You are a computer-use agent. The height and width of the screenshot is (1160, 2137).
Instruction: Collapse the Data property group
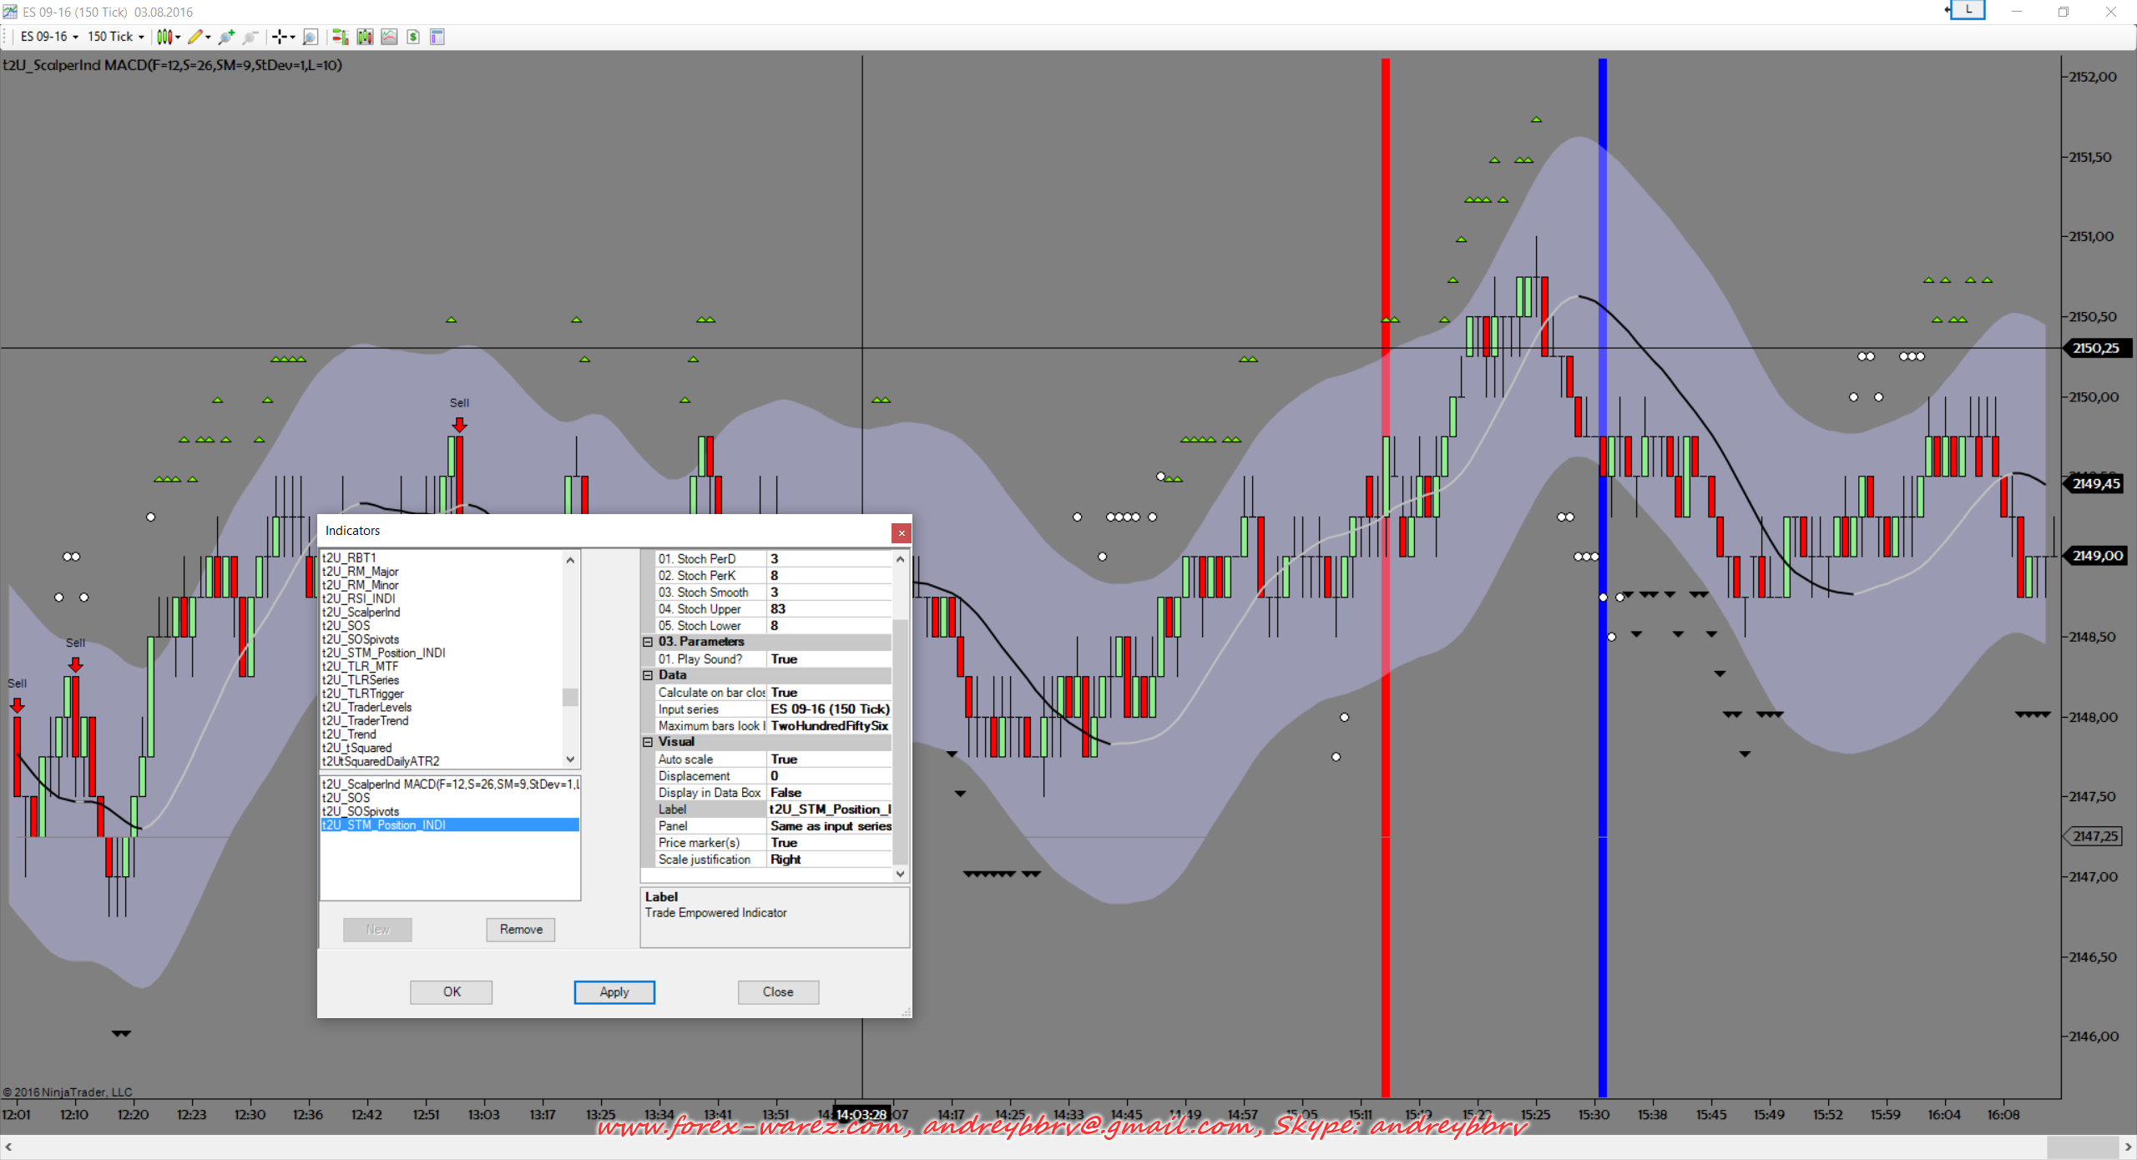(648, 675)
